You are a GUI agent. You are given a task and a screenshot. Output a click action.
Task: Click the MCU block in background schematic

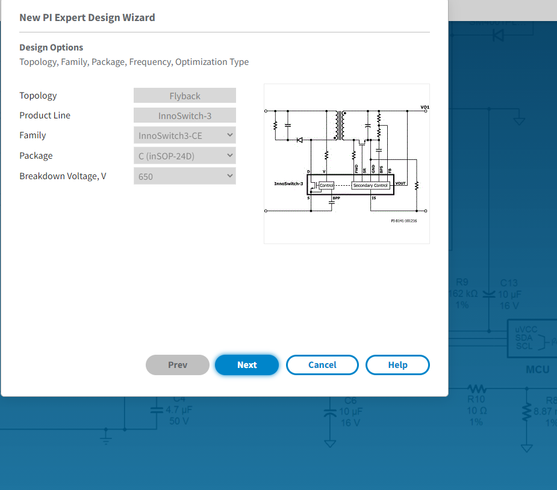click(x=532, y=338)
